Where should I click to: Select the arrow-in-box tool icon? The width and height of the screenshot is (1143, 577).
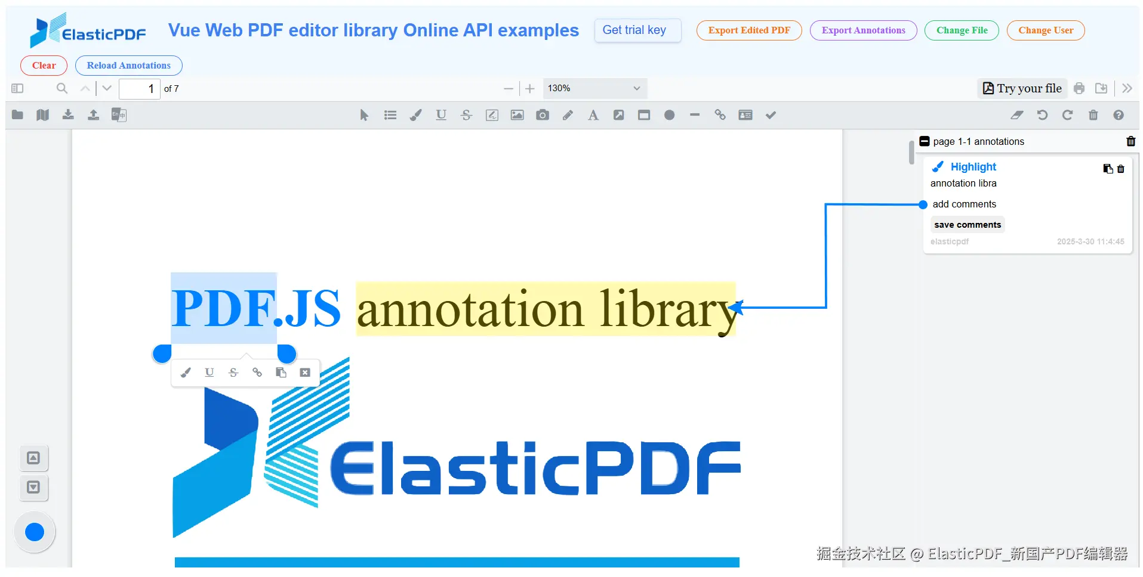tap(619, 115)
